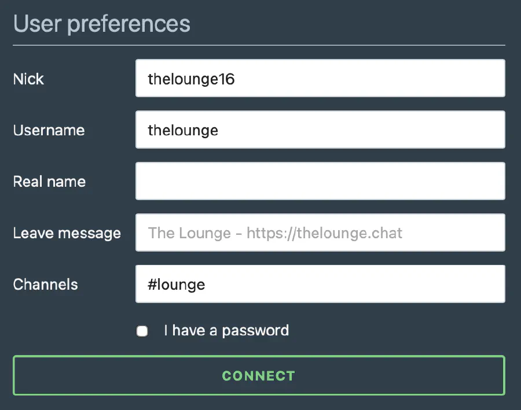
Task: Click the 'Real name' field label
Action: [49, 182]
